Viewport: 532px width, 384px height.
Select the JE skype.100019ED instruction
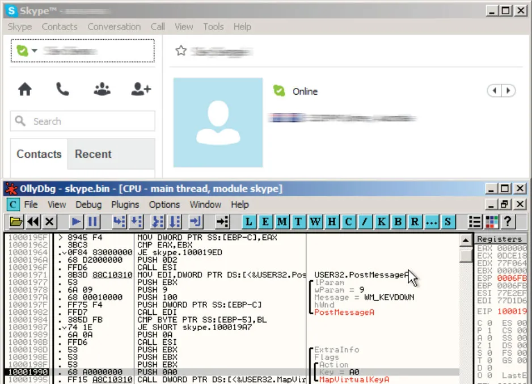tap(179, 252)
